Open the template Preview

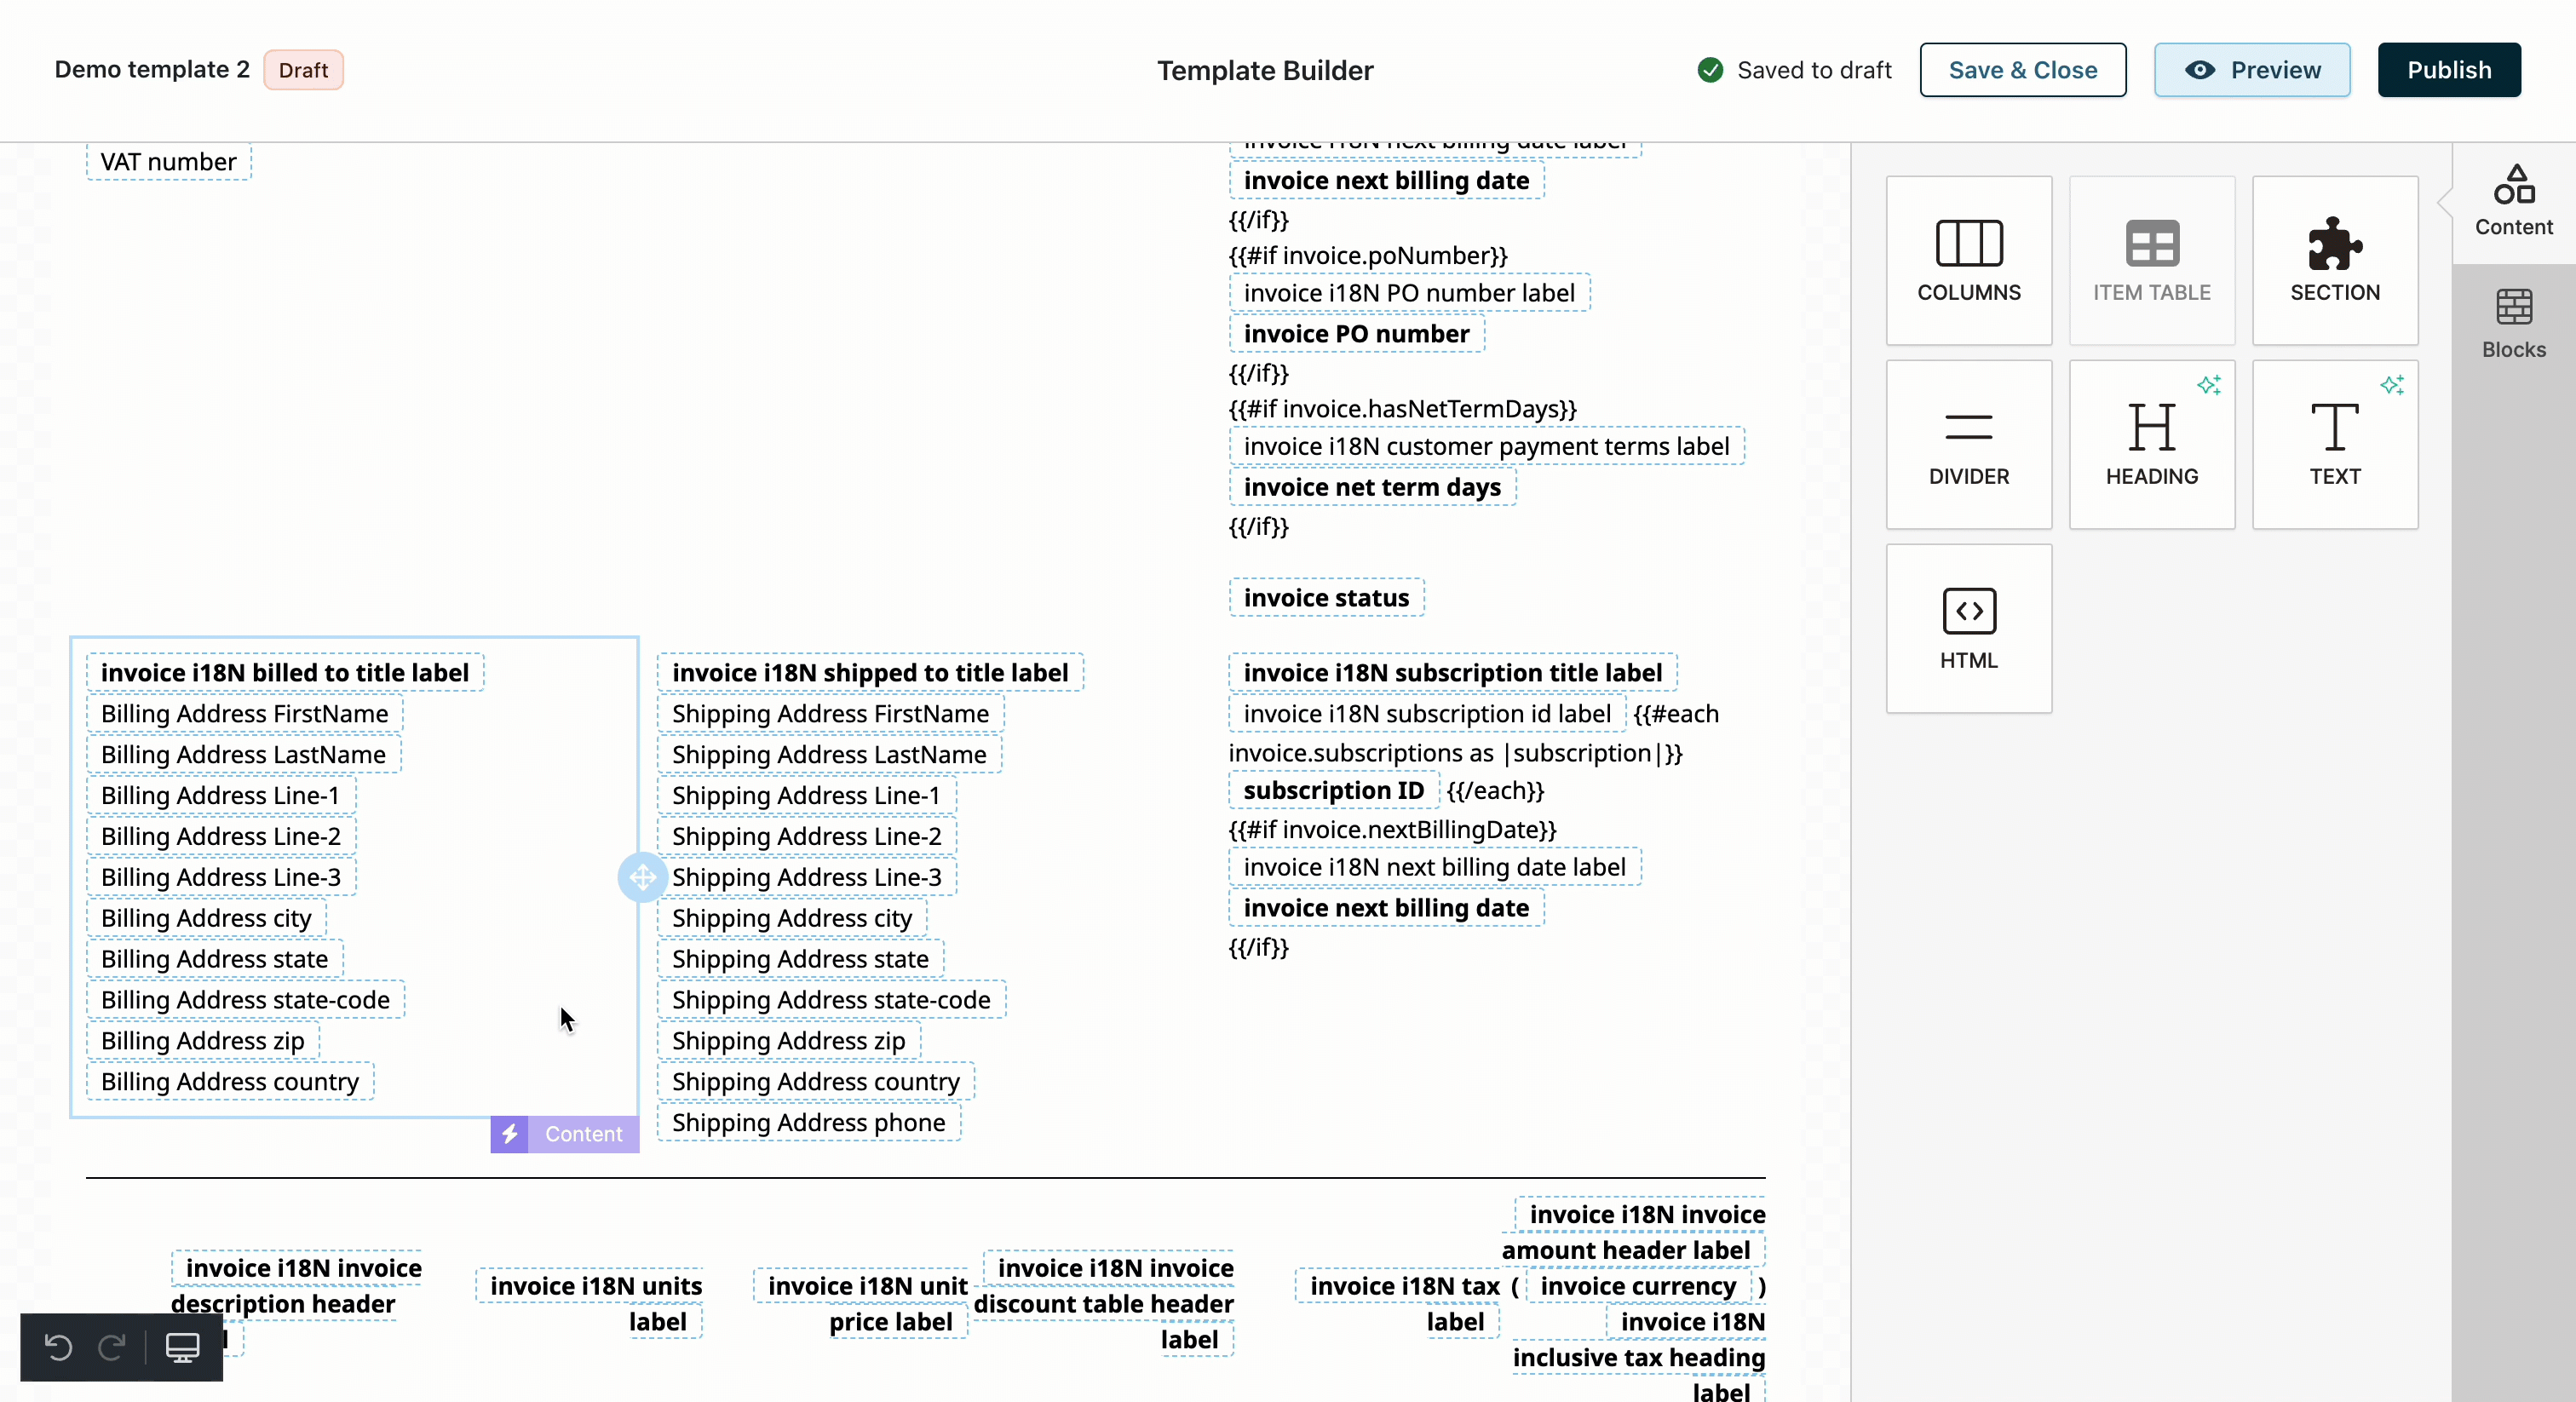(2251, 70)
